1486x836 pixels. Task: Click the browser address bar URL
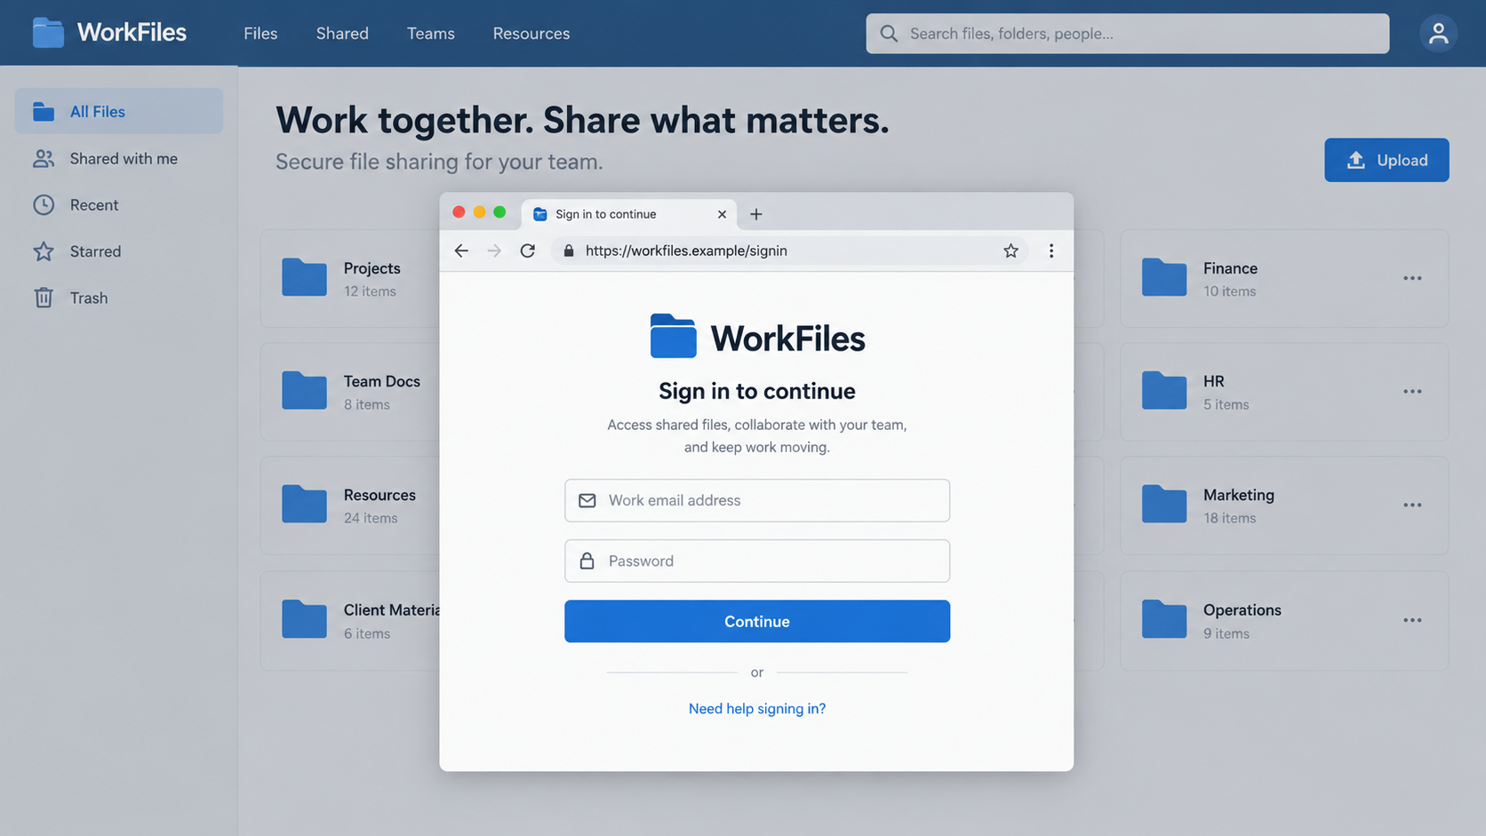tap(686, 251)
